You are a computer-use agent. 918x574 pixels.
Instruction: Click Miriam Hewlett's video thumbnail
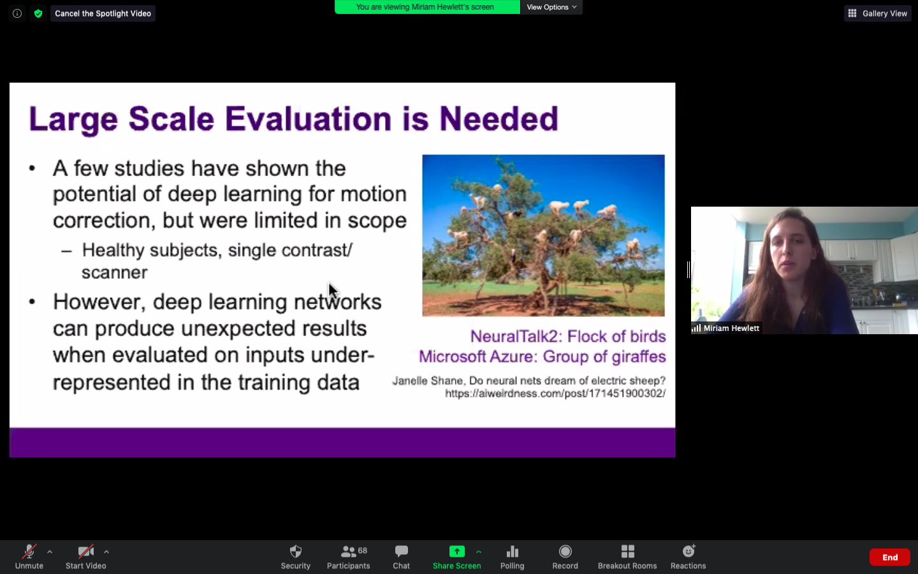point(804,270)
